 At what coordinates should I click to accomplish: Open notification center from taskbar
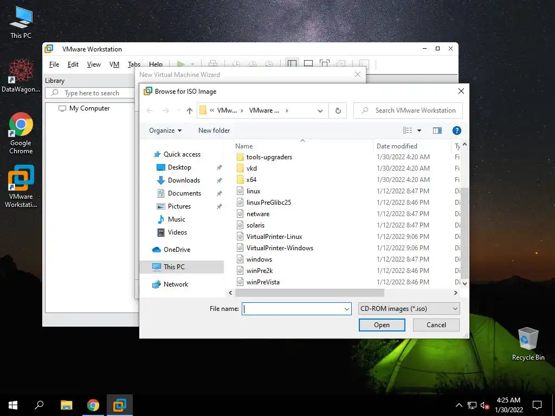(537, 405)
